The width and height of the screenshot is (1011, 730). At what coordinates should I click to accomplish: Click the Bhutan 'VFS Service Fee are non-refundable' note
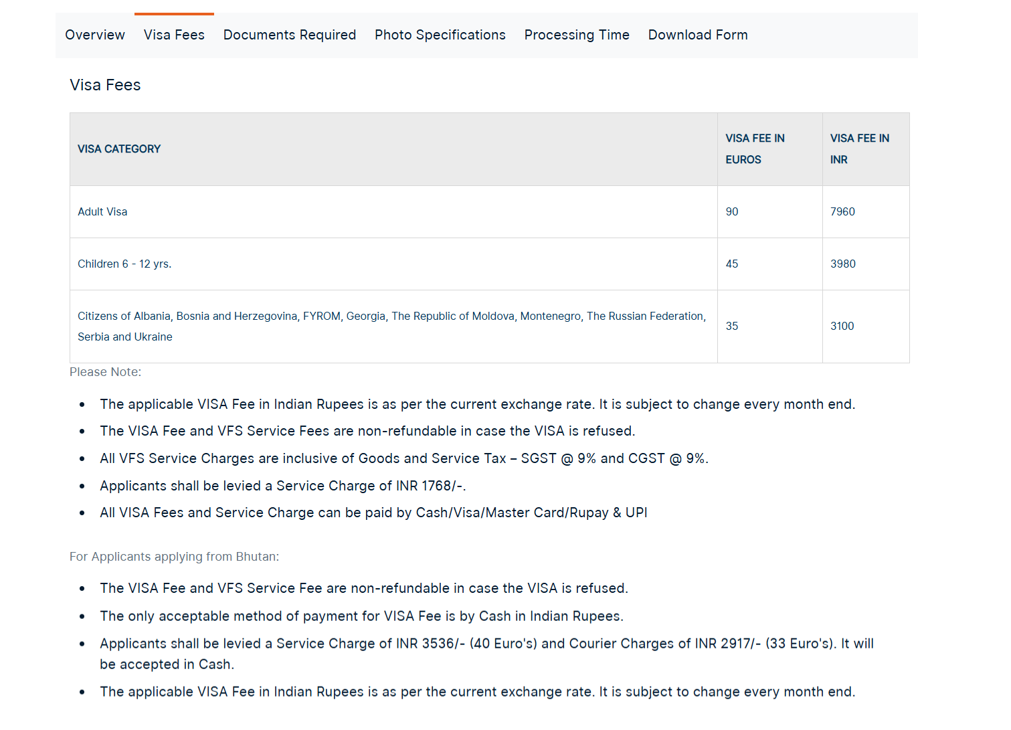(364, 588)
